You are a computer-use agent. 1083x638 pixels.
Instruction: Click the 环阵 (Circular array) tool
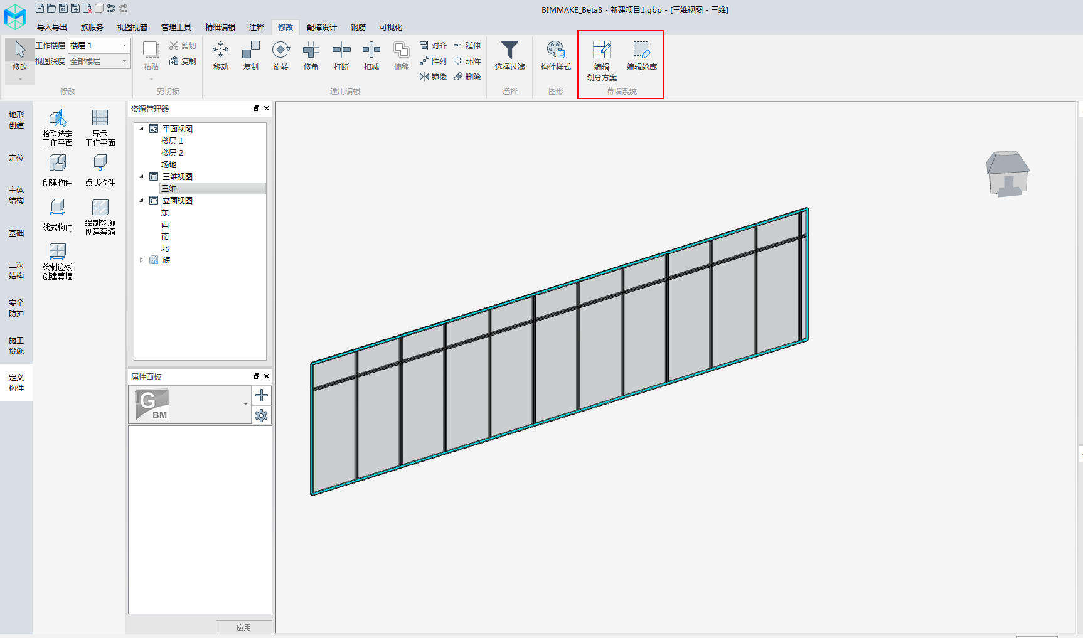(467, 61)
